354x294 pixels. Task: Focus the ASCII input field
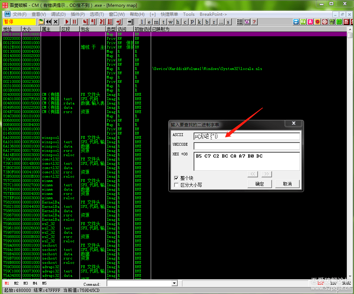pyautogui.click(x=247, y=136)
